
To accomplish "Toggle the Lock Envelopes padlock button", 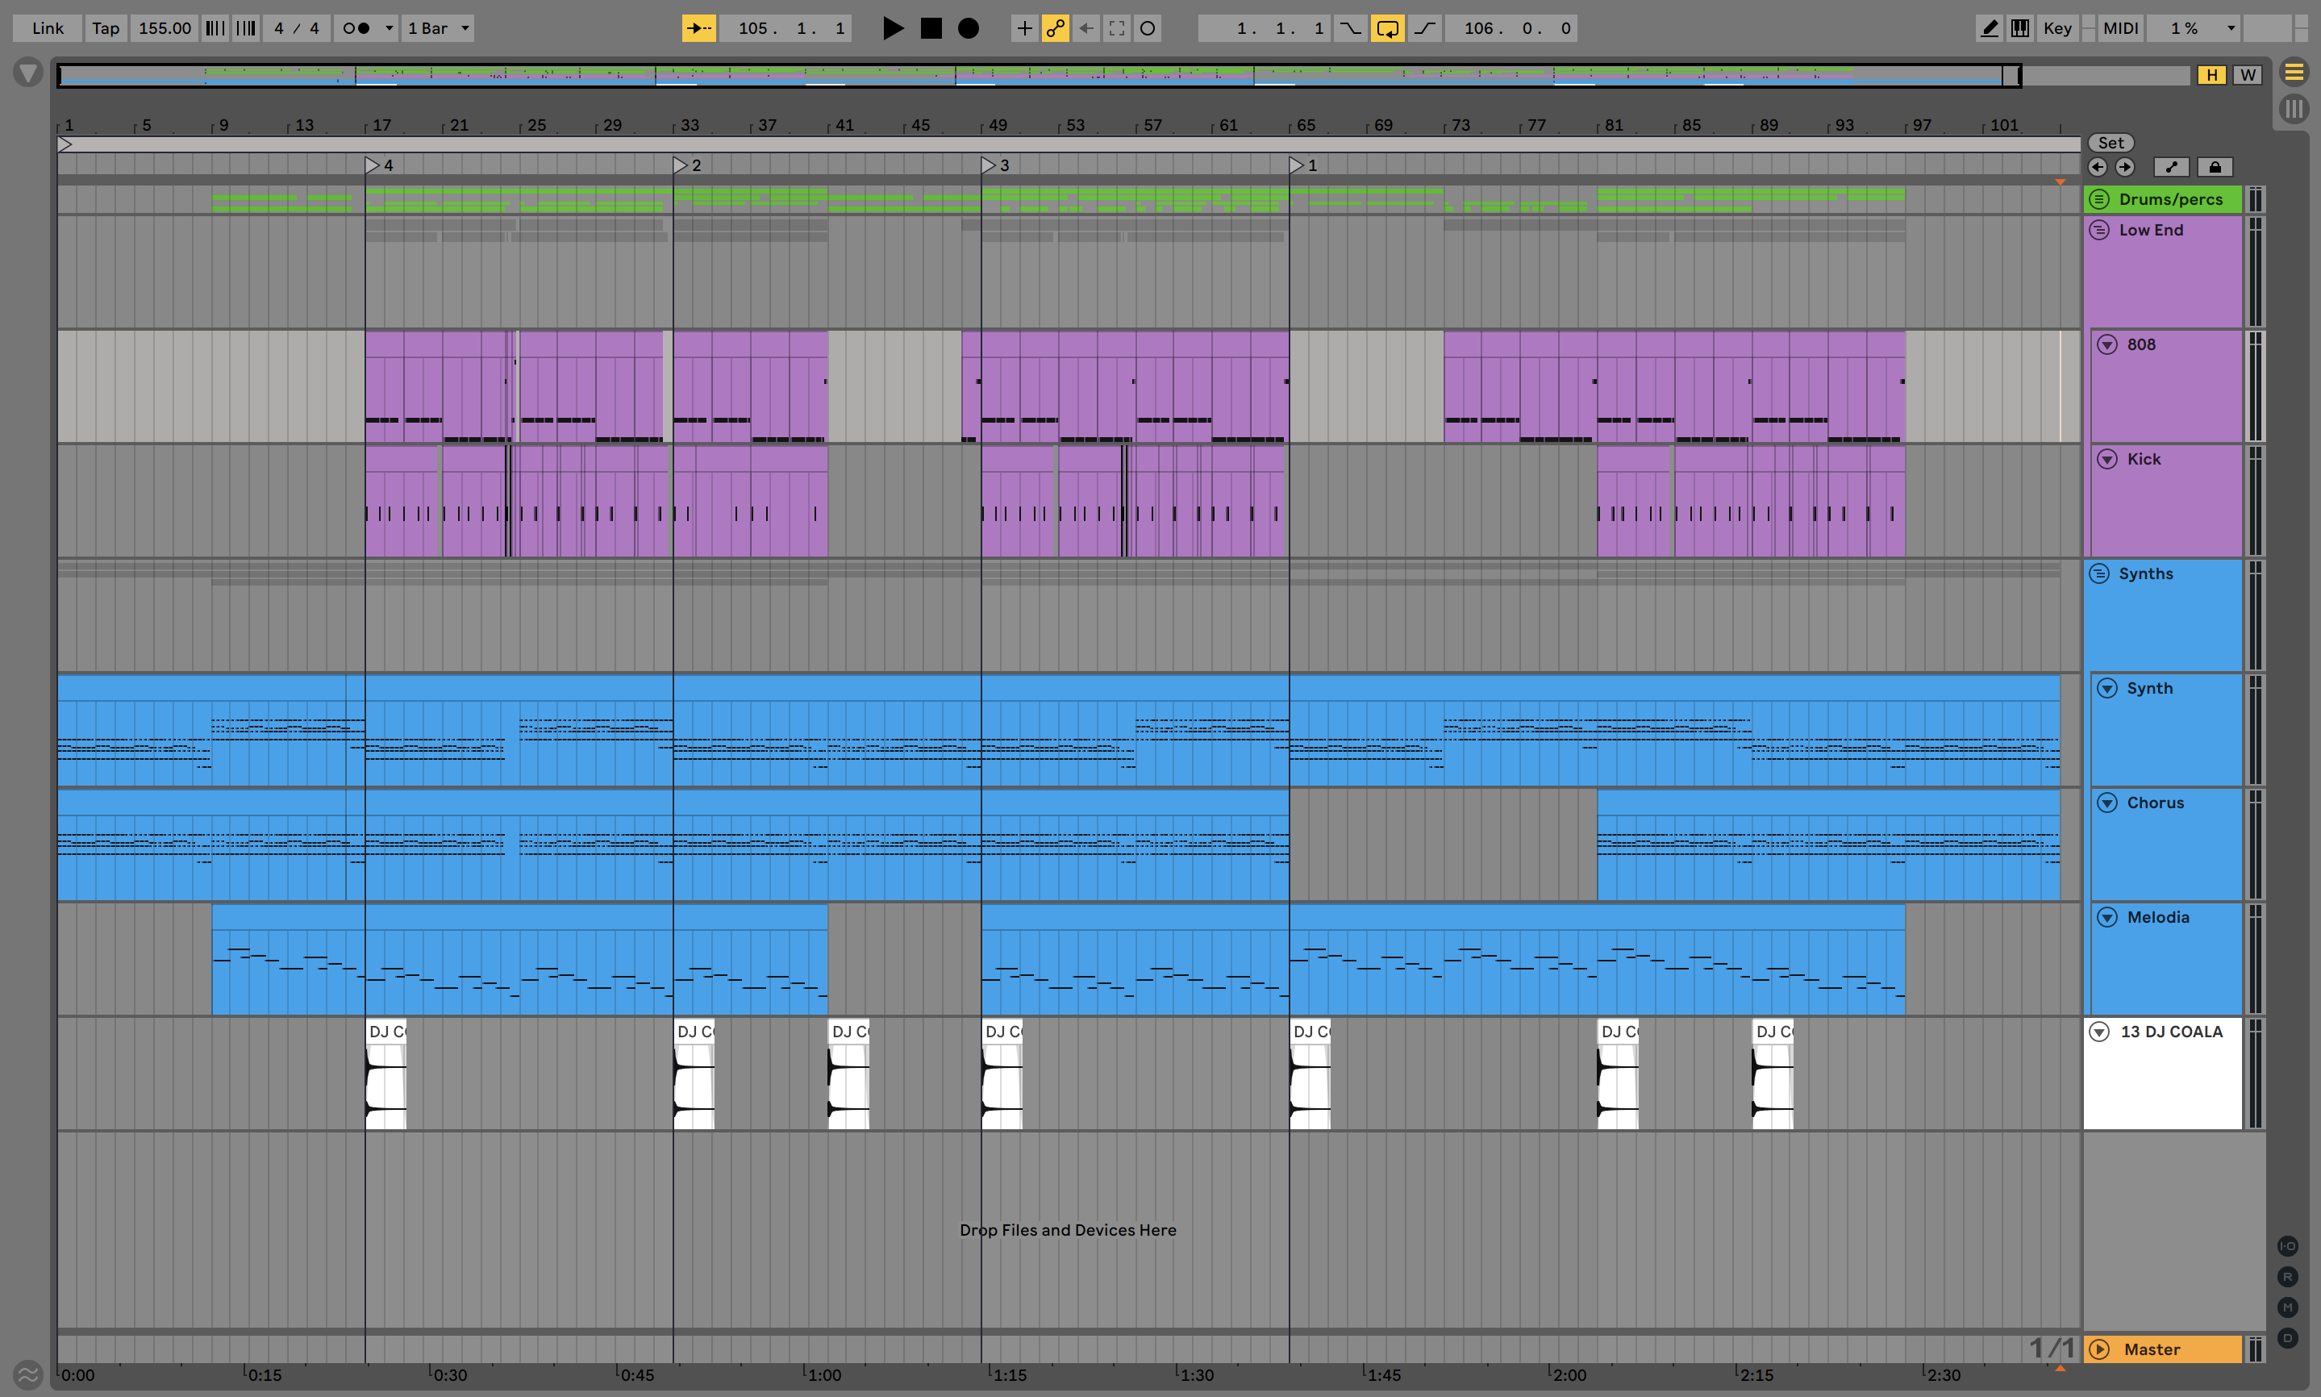I will (x=2215, y=167).
